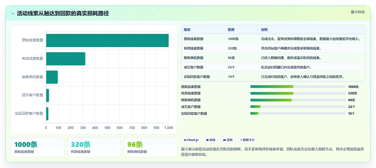Click the 维度 table column header
This screenshot has height=168, width=376.
[x=187, y=30]
